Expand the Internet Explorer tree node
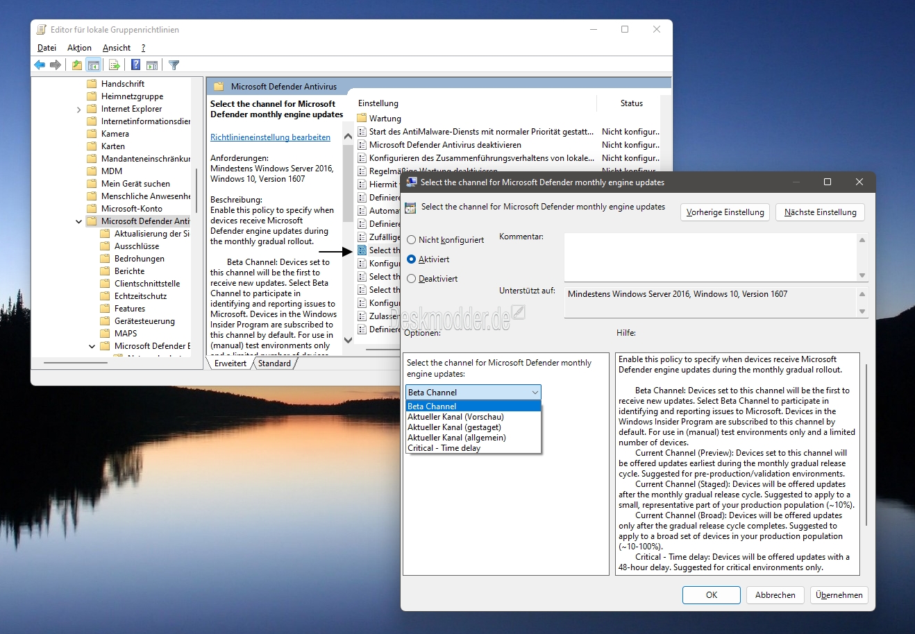Viewport: 915px width, 634px height. 78,110
